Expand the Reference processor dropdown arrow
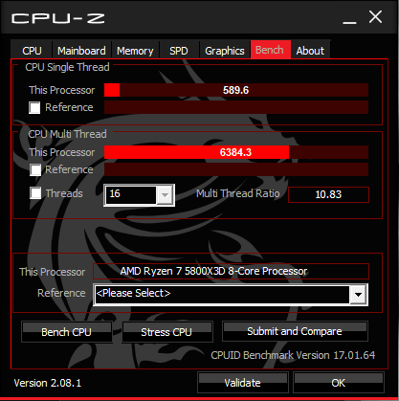 358,294
